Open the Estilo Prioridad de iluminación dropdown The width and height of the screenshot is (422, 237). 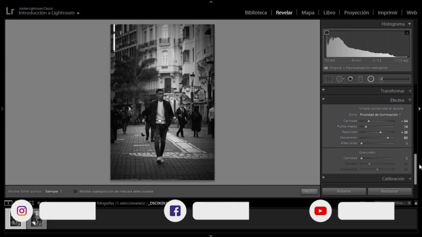pyautogui.click(x=380, y=115)
